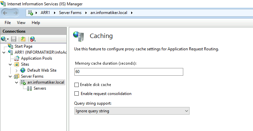Check Enable request consolidation

76,93
